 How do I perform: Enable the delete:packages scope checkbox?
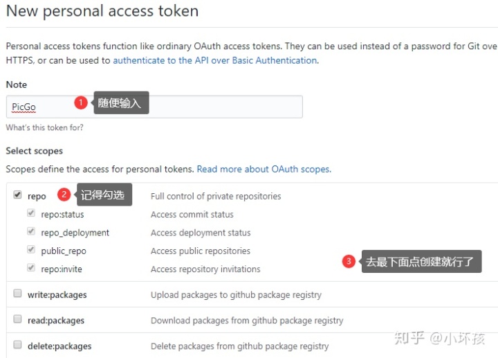click(x=17, y=345)
